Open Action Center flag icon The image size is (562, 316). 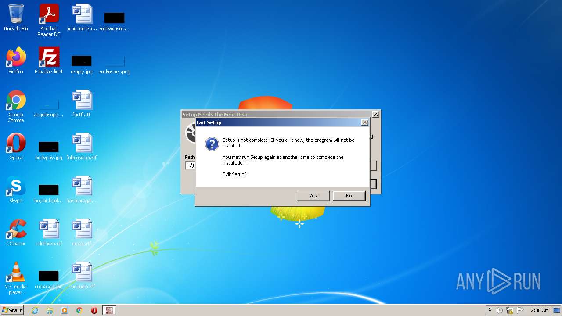[520, 310]
